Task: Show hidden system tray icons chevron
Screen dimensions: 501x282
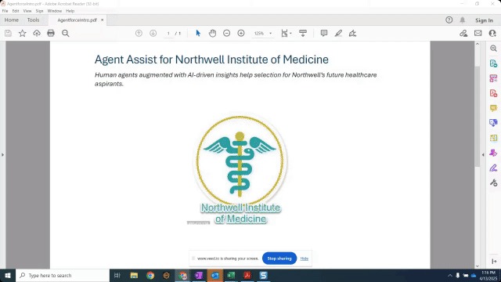Action: (450, 275)
